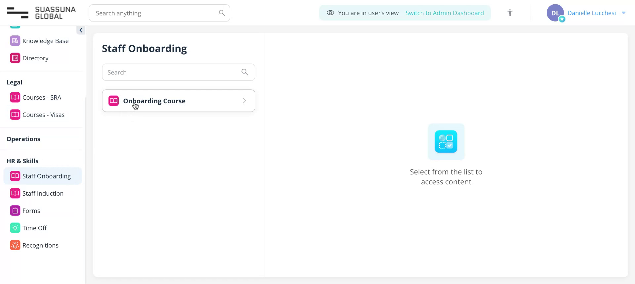
Task: Click the Danielle Lucchesi user name
Action: [591, 13]
